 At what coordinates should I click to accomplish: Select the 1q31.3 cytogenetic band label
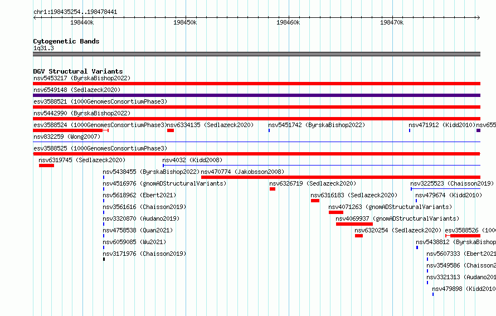point(43,48)
